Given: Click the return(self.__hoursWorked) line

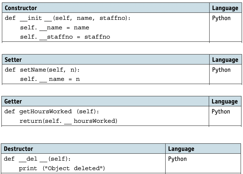Looking at the screenshot, I should pyautogui.click(x=69, y=121).
